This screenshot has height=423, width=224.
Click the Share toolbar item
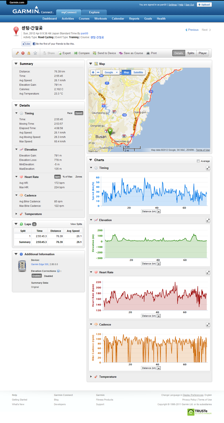[49, 53]
